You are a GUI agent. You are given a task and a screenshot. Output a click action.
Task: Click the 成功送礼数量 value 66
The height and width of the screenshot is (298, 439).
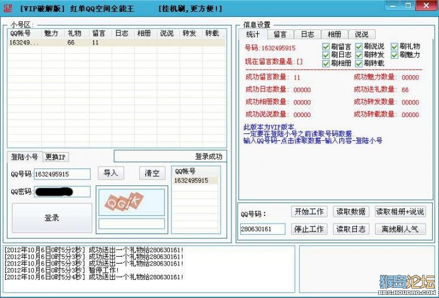405,90
